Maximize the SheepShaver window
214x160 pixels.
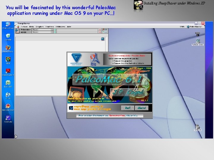[x=199, y=23]
